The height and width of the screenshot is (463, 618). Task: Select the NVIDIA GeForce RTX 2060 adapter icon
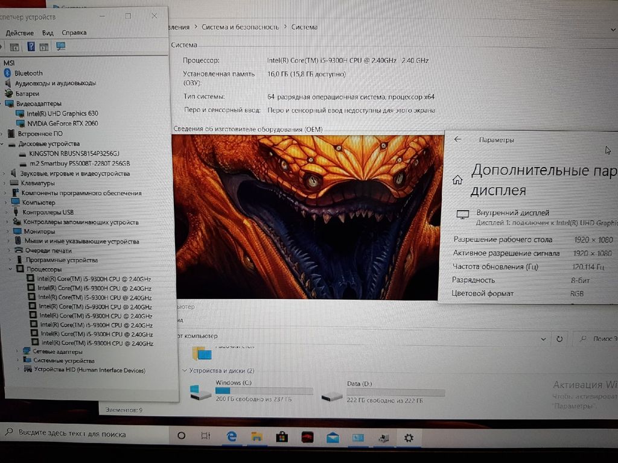[x=21, y=123]
